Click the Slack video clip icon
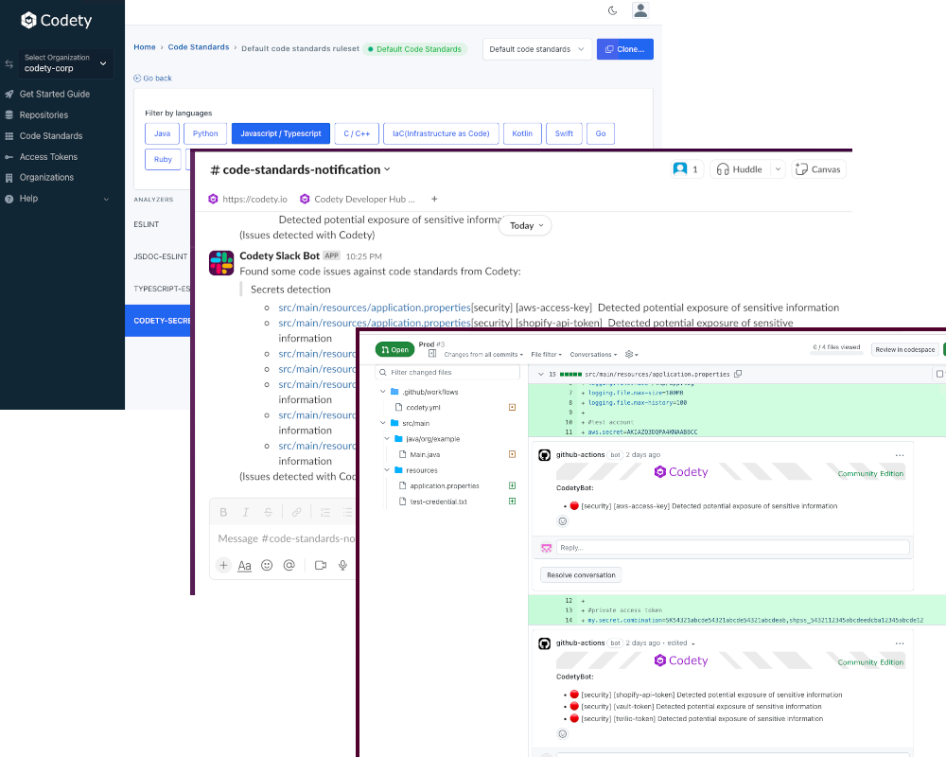946x757 pixels. pos(321,566)
